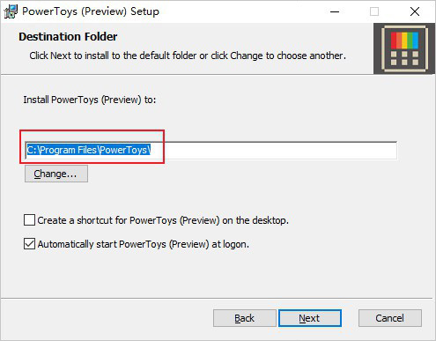The height and width of the screenshot is (341, 436).
Task: Minimize the PowerToys Setup window
Action: [335, 11]
